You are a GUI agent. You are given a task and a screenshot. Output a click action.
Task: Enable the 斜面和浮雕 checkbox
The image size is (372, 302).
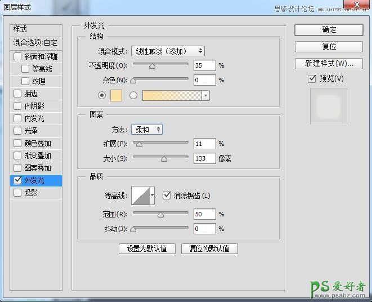[x=17, y=56]
